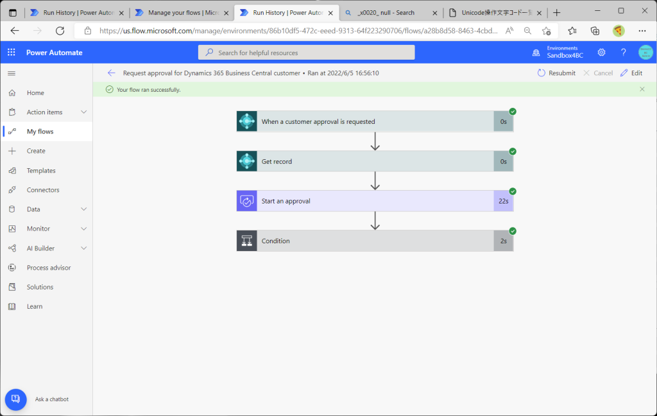Expand the Start an approval step

[x=375, y=202]
